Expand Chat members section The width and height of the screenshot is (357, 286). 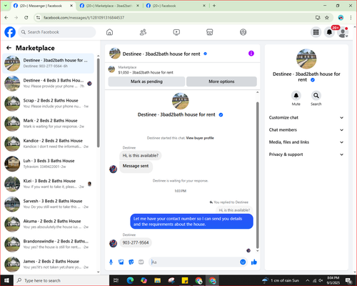pyautogui.click(x=306, y=130)
